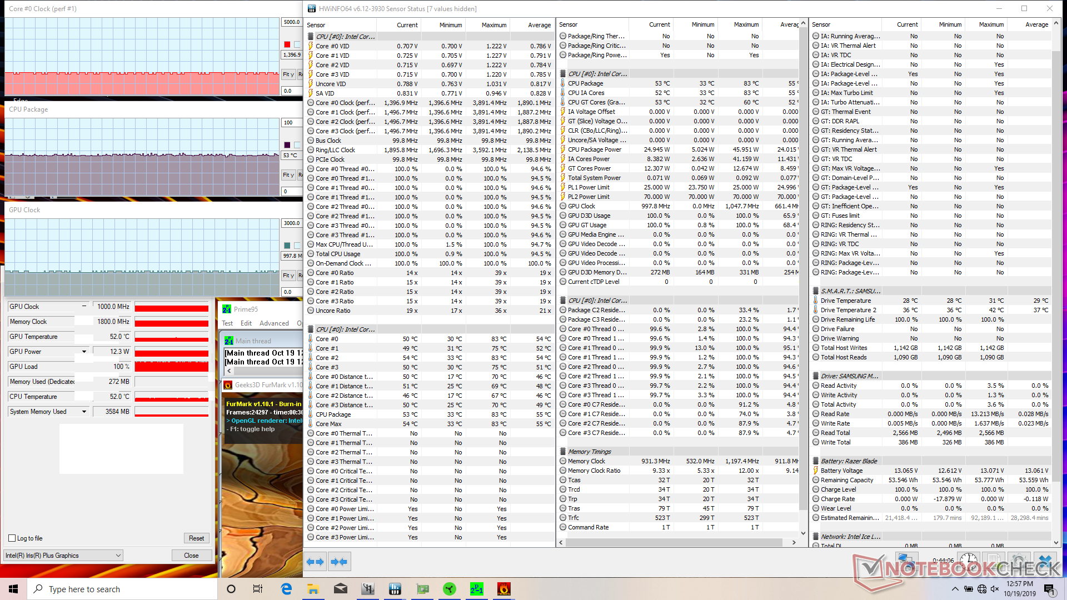Click the collapse columns arrows button
Image resolution: width=1067 pixels, height=600 pixels.
pyautogui.click(x=339, y=562)
